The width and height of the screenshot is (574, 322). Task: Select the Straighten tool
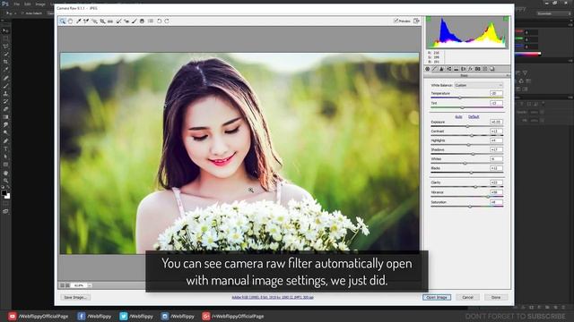pyautogui.click(x=110, y=21)
